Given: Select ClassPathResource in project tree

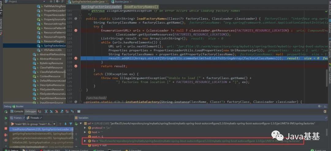Looking at the screenshot, I should (51, 67).
